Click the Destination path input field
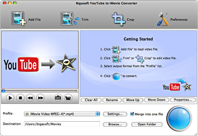Image resolution: width=198 pixels, height=136 pixels. pyautogui.click(x=61, y=124)
